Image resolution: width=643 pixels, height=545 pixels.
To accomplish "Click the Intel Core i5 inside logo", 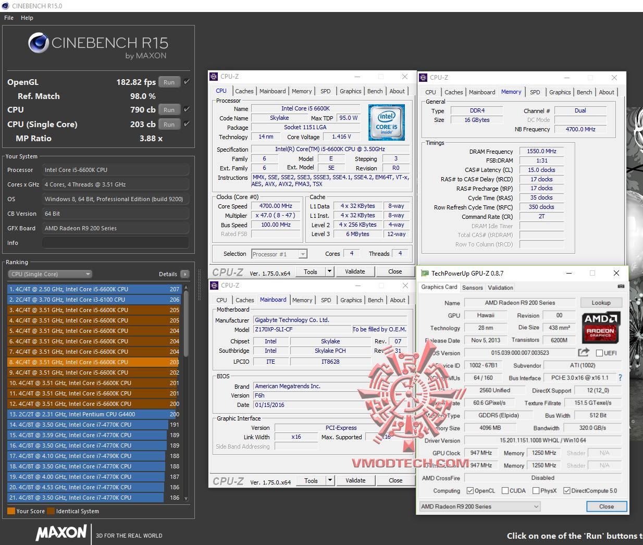I will [387, 122].
